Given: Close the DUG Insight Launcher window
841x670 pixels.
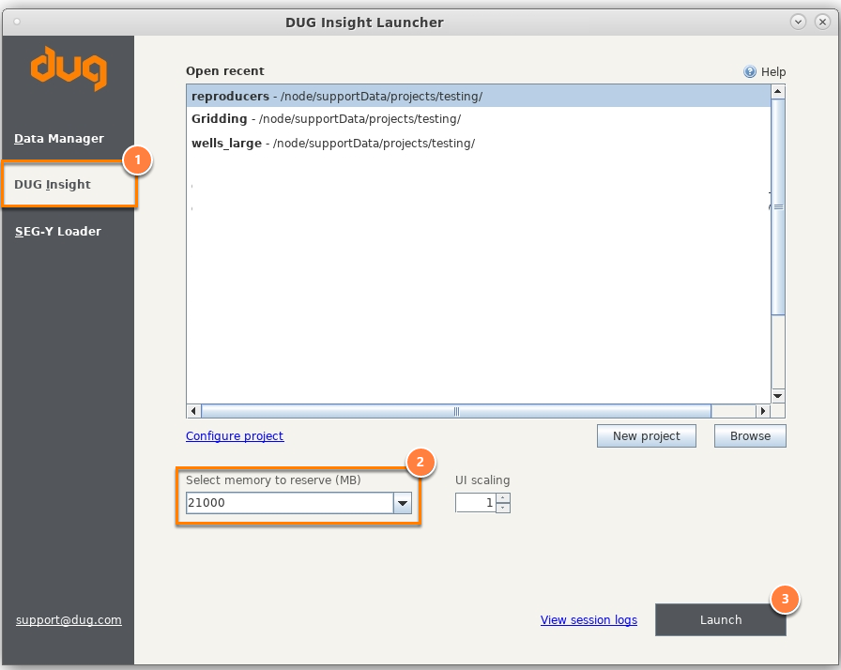Looking at the screenshot, I should [822, 22].
